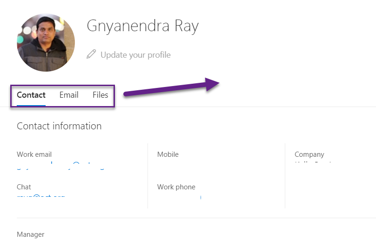Open the Update your profile link
The image size is (376, 241).
click(135, 55)
